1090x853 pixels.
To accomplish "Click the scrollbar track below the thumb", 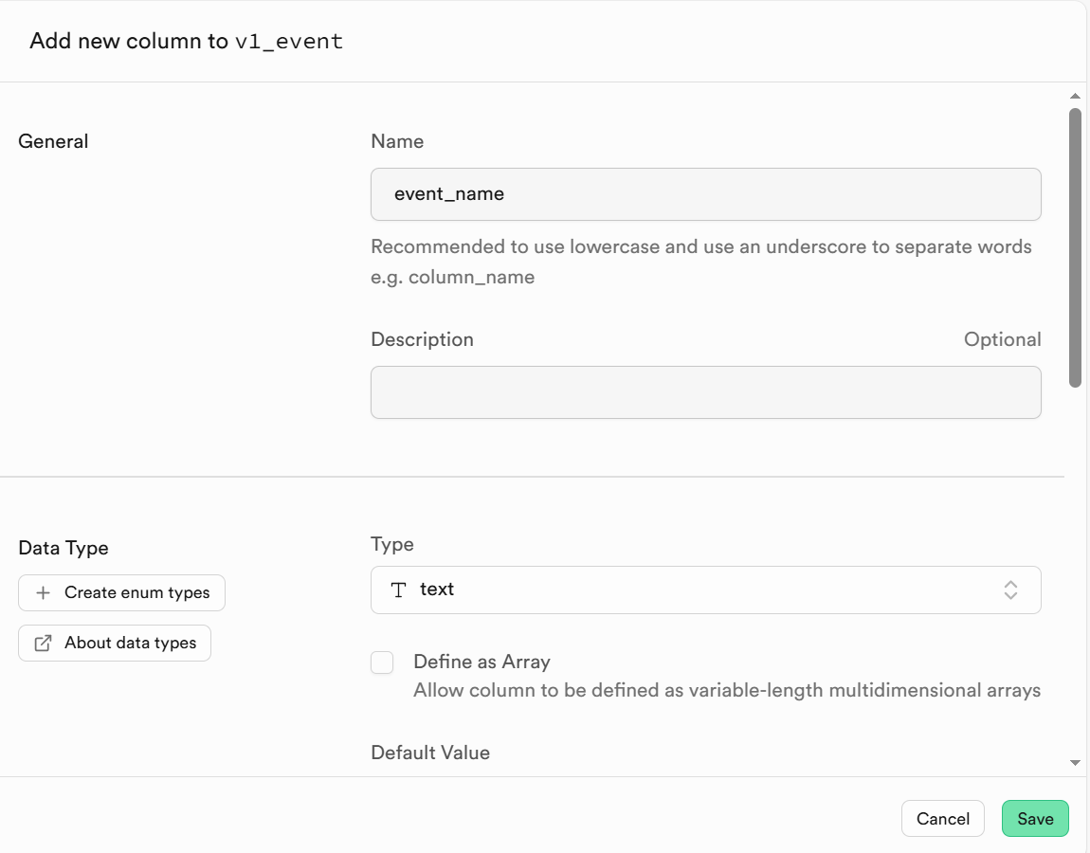I will (x=1075, y=569).
